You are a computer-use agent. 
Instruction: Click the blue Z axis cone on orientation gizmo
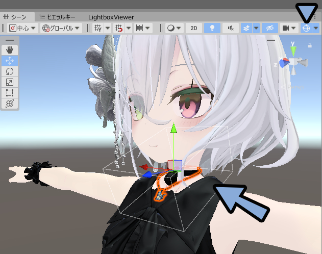(x=283, y=63)
